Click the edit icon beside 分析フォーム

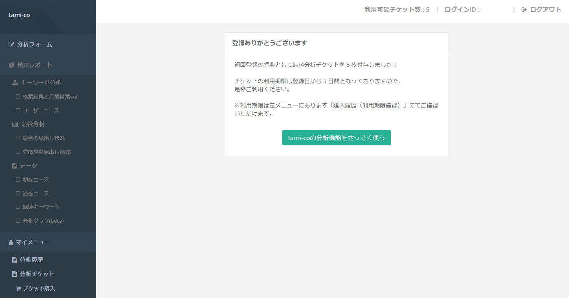tap(11, 44)
